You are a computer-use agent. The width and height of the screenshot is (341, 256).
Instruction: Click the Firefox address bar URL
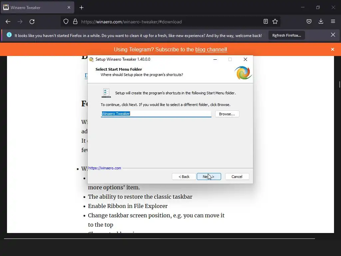tap(131, 22)
